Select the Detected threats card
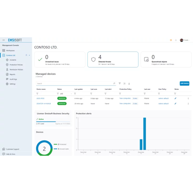 coord(113,60)
